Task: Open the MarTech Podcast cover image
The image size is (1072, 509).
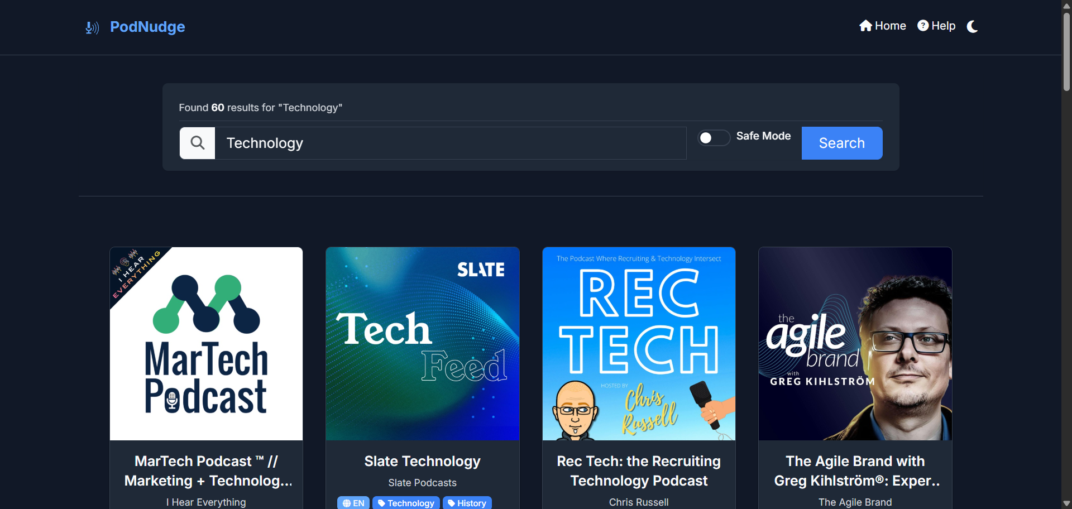Action: coord(206,343)
